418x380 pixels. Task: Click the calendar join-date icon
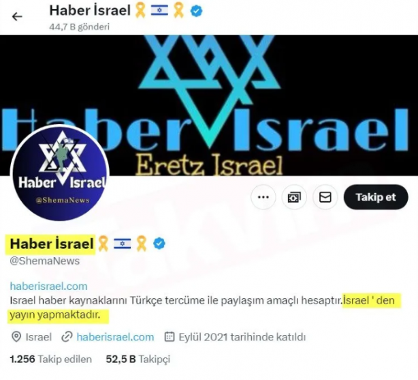[x=170, y=337]
